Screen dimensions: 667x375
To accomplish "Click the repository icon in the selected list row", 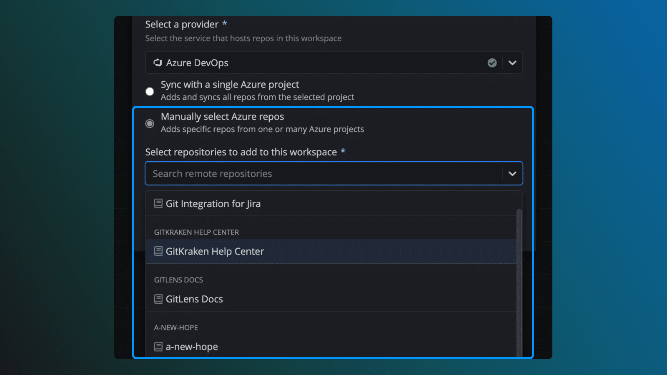I will [x=158, y=251].
